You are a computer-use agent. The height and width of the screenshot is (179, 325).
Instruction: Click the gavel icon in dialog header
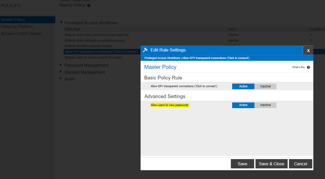point(145,50)
